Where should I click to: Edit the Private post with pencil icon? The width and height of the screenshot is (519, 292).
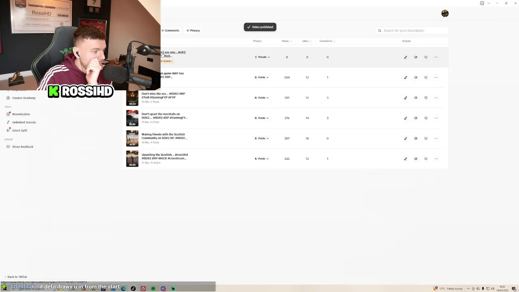[x=405, y=57]
